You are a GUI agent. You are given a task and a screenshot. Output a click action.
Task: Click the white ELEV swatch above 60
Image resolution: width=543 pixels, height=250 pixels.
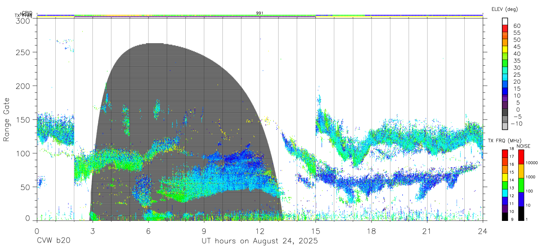pos(505,22)
